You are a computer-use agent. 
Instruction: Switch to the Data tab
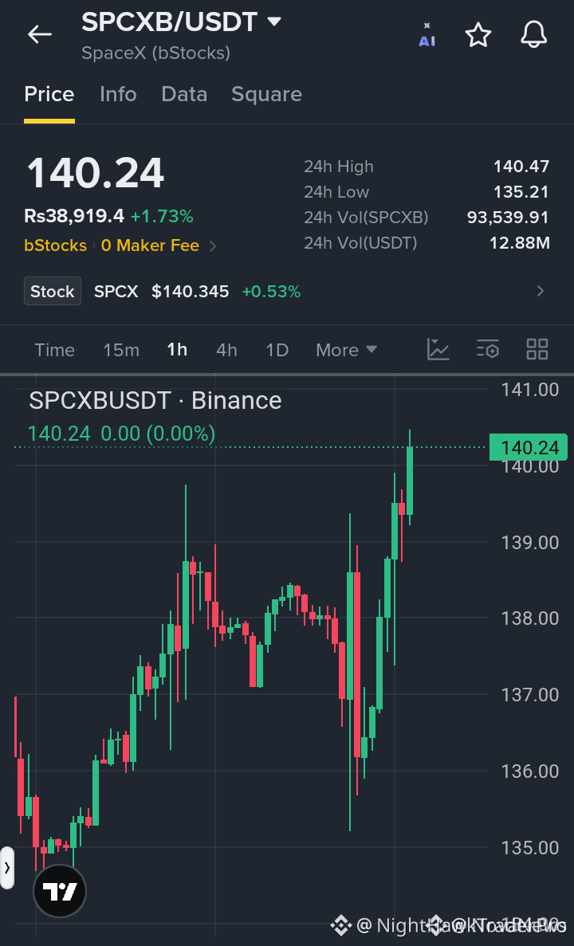point(184,94)
